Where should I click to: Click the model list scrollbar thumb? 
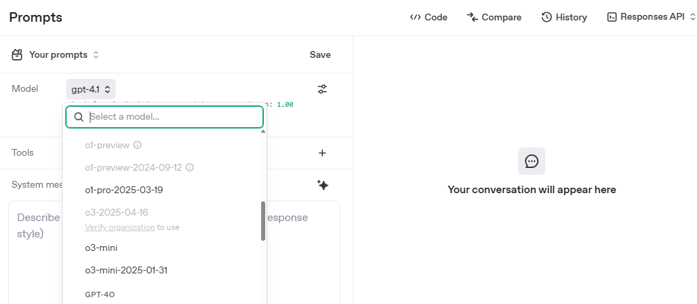262,221
